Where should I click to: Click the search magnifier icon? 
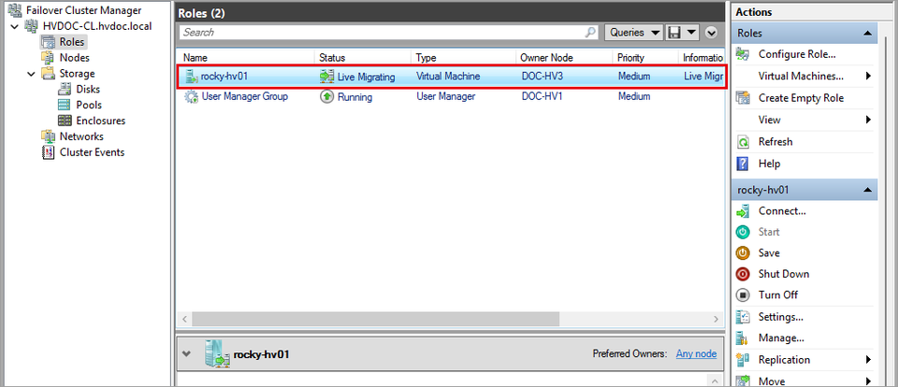[x=590, y=33]
